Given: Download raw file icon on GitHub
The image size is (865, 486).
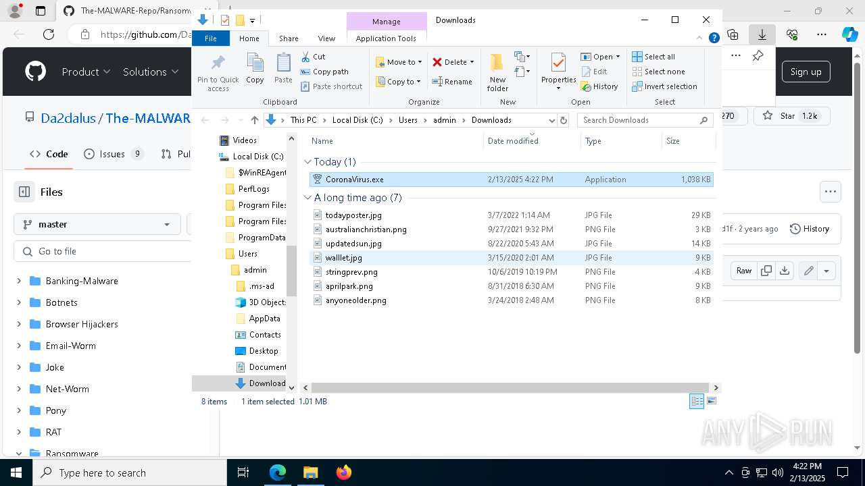Looking at the screenshot, I should (x=784, y=271).
